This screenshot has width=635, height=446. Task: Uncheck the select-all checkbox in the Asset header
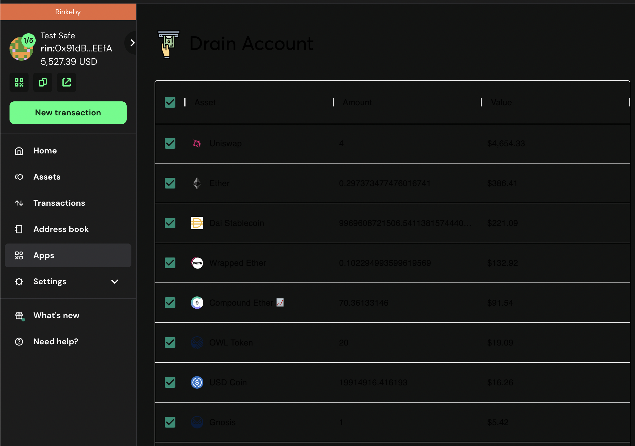(170, 102)
